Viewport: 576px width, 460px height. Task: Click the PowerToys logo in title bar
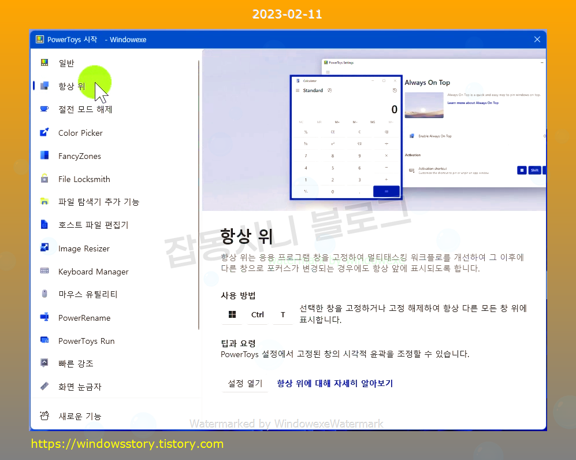tap(40, 39)
